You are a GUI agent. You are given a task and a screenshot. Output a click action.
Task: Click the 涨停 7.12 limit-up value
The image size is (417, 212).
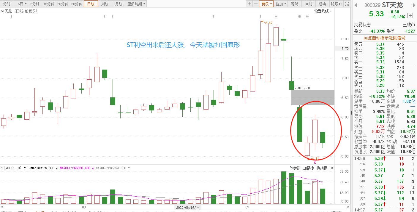click(x=380, y=126)
